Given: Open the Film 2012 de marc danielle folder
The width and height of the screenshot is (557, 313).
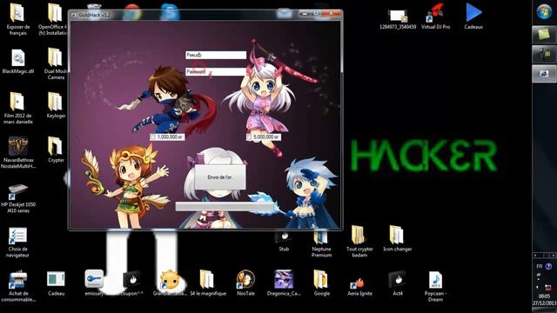Looking at the screenshot, I should pos(17,102).
